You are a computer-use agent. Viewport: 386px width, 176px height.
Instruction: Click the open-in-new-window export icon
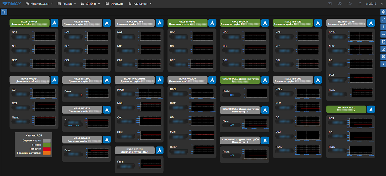(383, 42)
